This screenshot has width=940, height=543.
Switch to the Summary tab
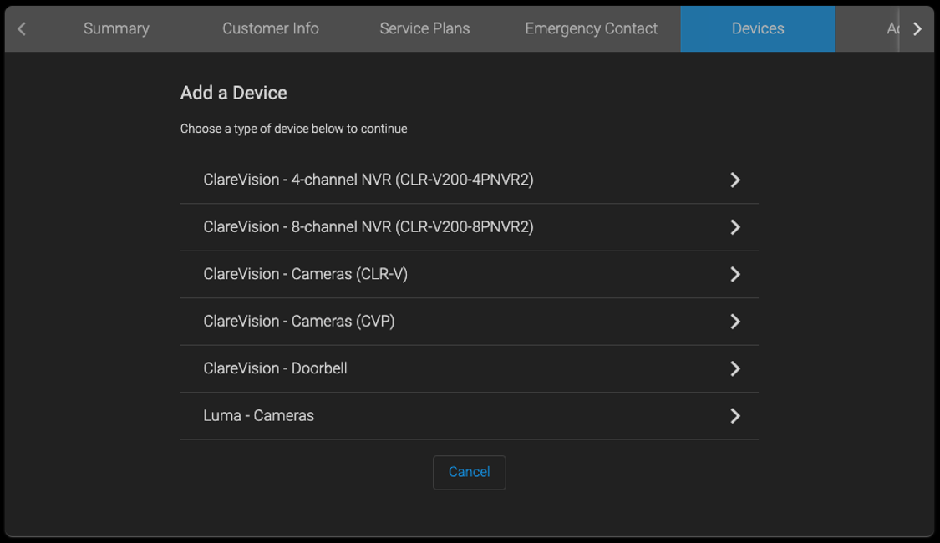coord(116,28)
